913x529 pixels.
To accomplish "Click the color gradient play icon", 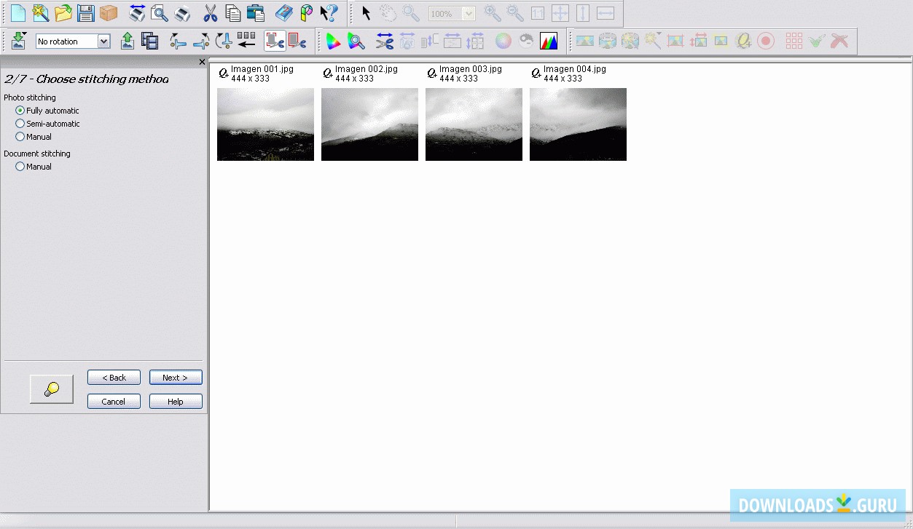I will pos(333,41).
